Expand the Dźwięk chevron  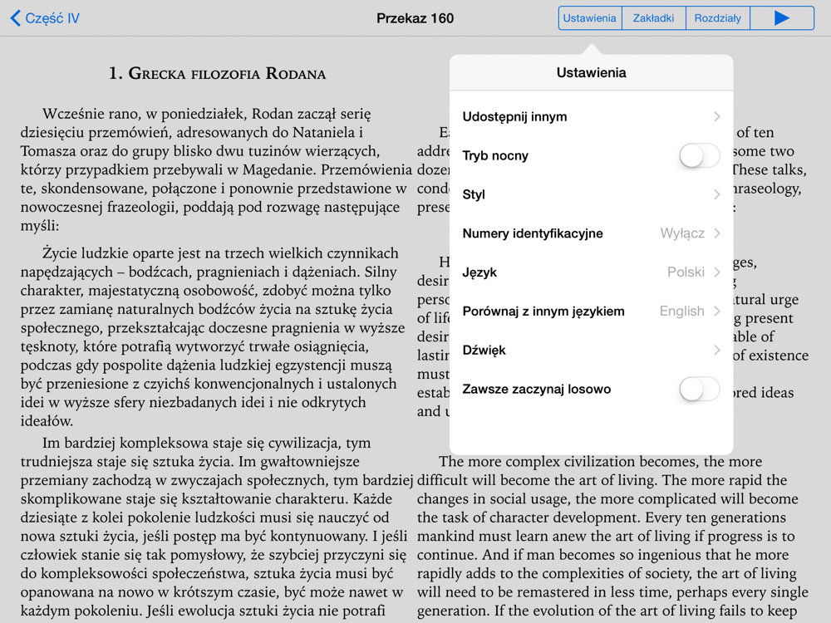coord(716,351)
